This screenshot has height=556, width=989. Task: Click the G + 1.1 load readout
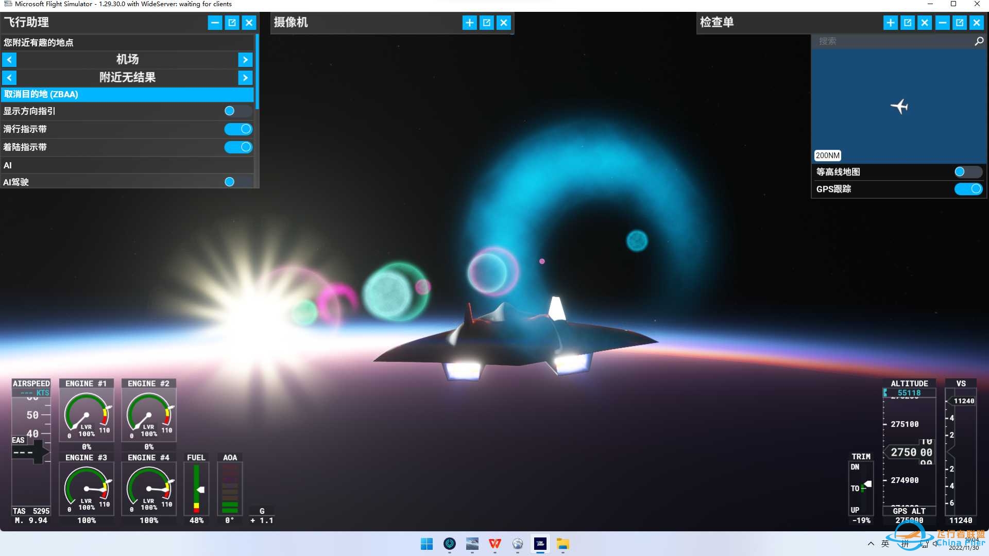pyautogui.click(x=262, y=516)
